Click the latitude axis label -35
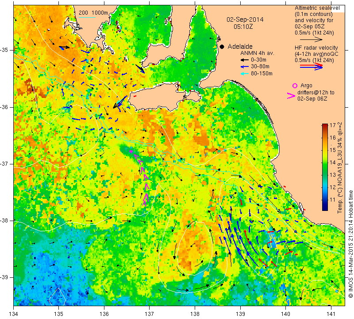This screenshot has width=354, height=319. [4, 50]
